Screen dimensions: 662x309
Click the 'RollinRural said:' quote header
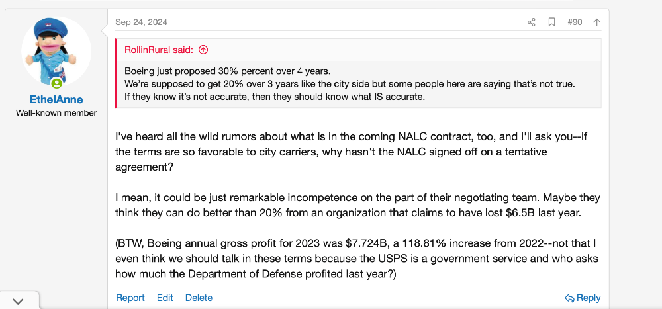click(159, 50)
